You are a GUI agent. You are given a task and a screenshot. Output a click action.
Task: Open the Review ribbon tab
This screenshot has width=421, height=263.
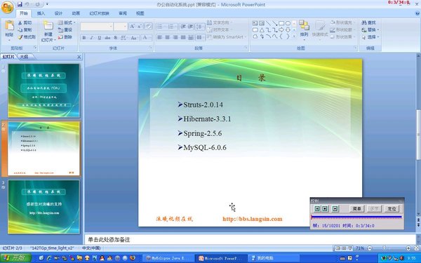[x=123, y=13]
